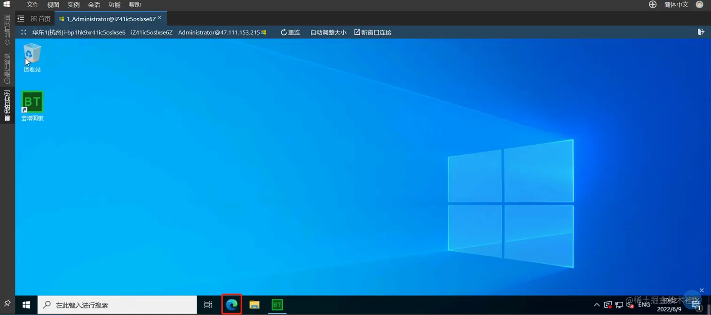Screen dimensions: 711x315
Task: Open the 我的实例 sidebar tab
Action: (7, 106)
